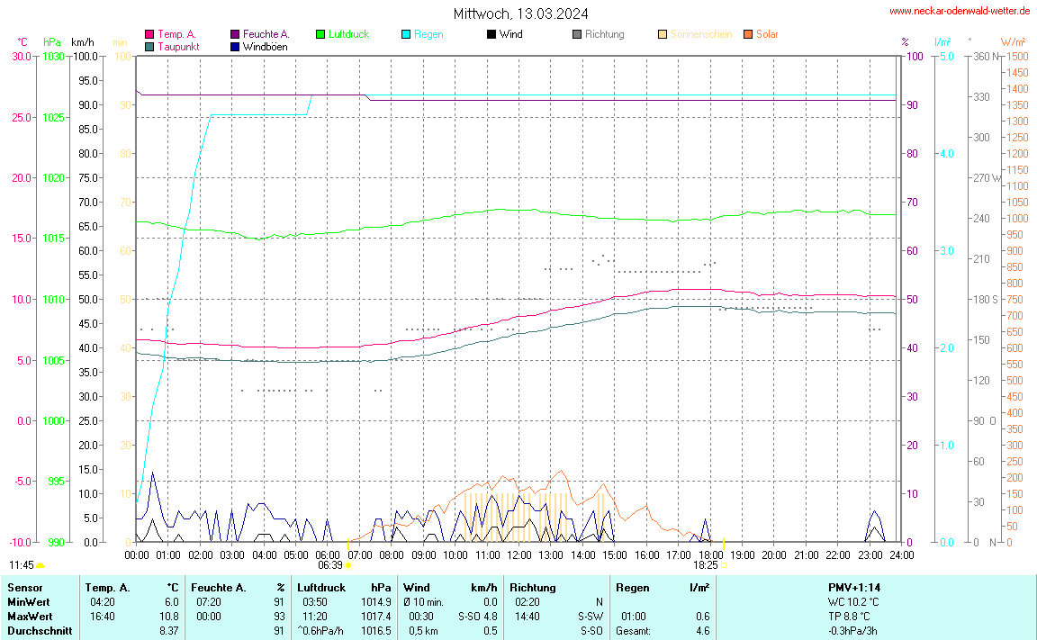Image resolution: width=1037 pixels, height=640 pixels.
Task: Open the neckar-odenwald-wetter.de link
Action: coord(960,11)
